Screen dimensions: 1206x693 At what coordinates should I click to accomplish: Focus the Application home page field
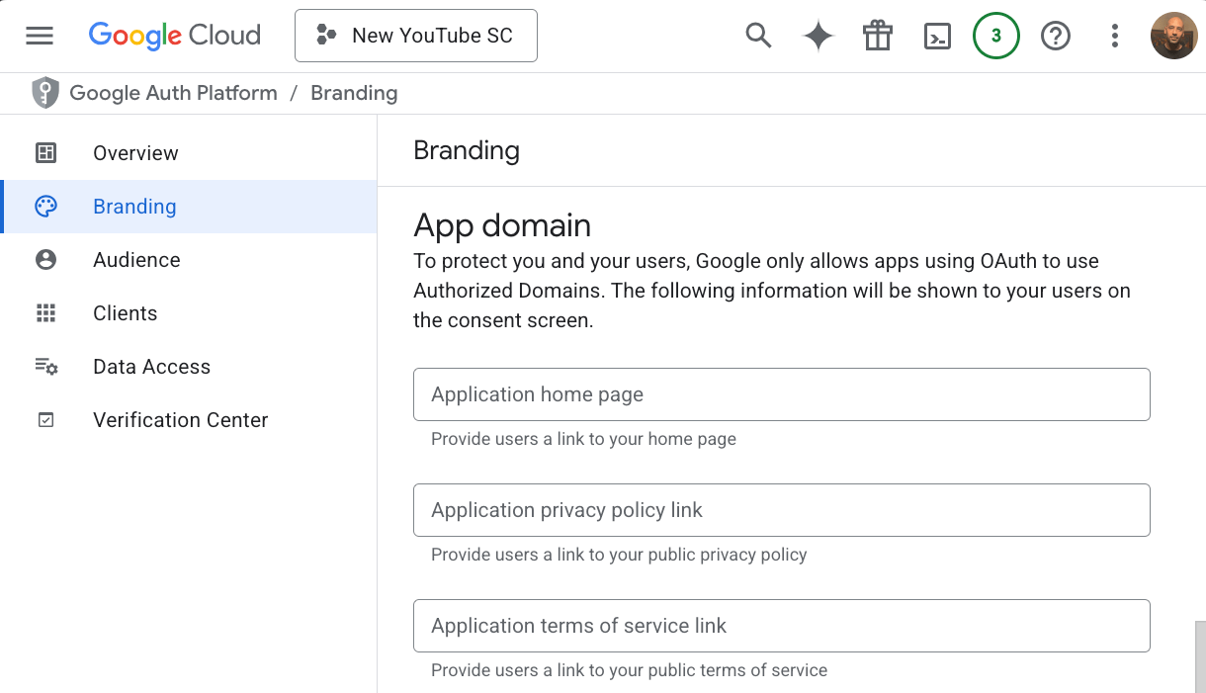pyautogui.click(x=781, y=394)
